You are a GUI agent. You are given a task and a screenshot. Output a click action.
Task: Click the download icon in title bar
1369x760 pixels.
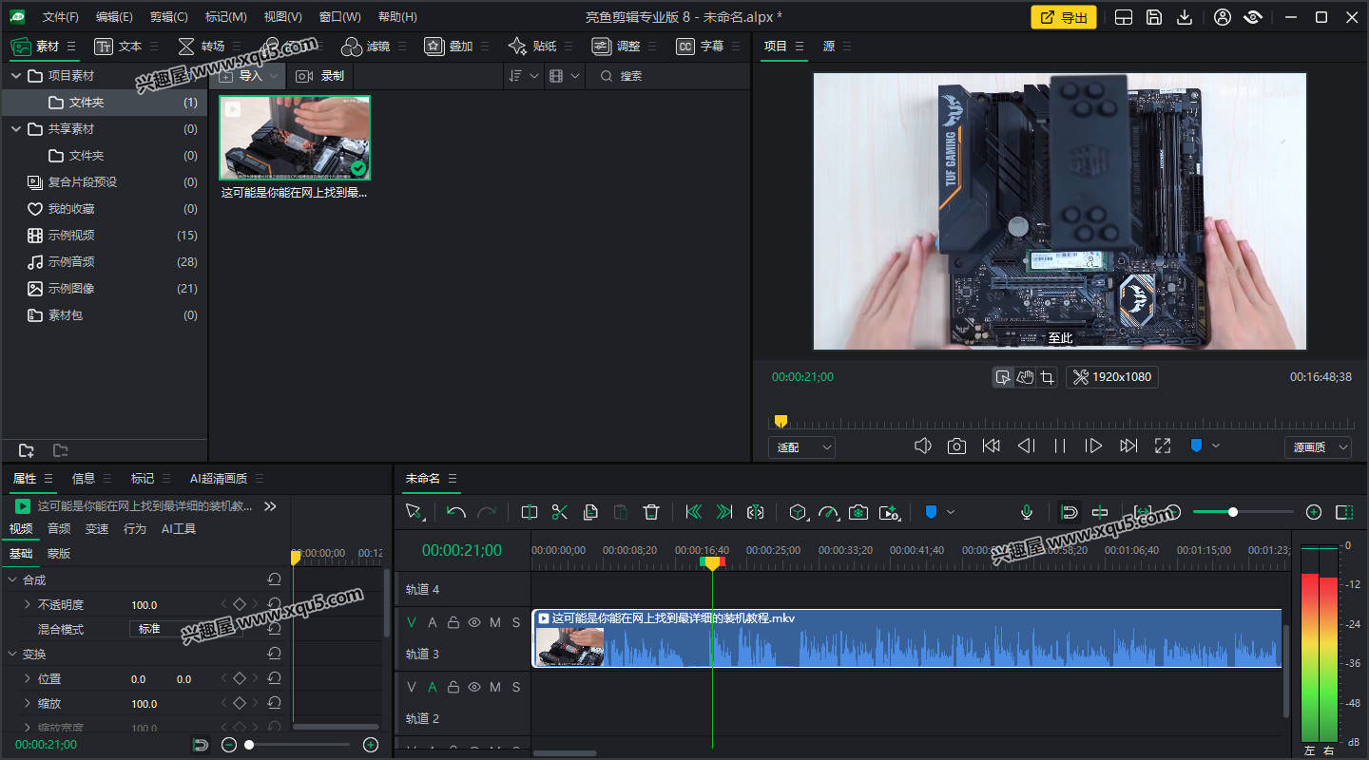1185,17
